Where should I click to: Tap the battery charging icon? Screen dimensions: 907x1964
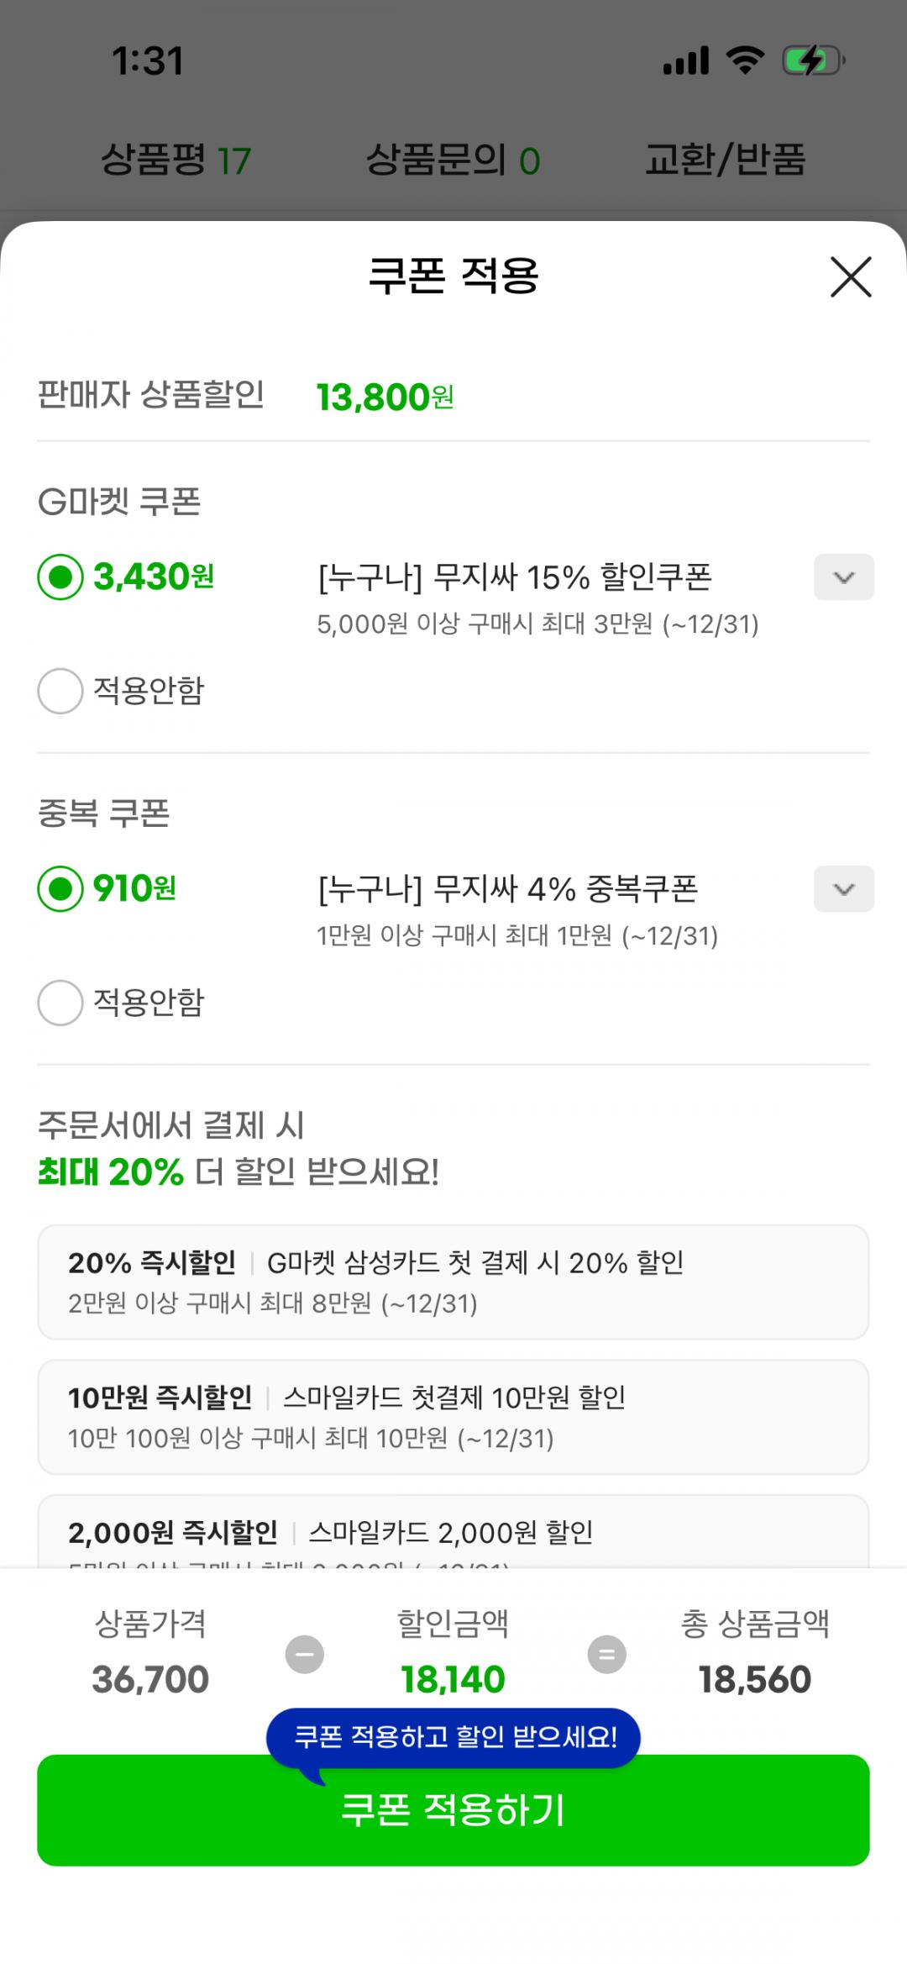tap(812, 61)
